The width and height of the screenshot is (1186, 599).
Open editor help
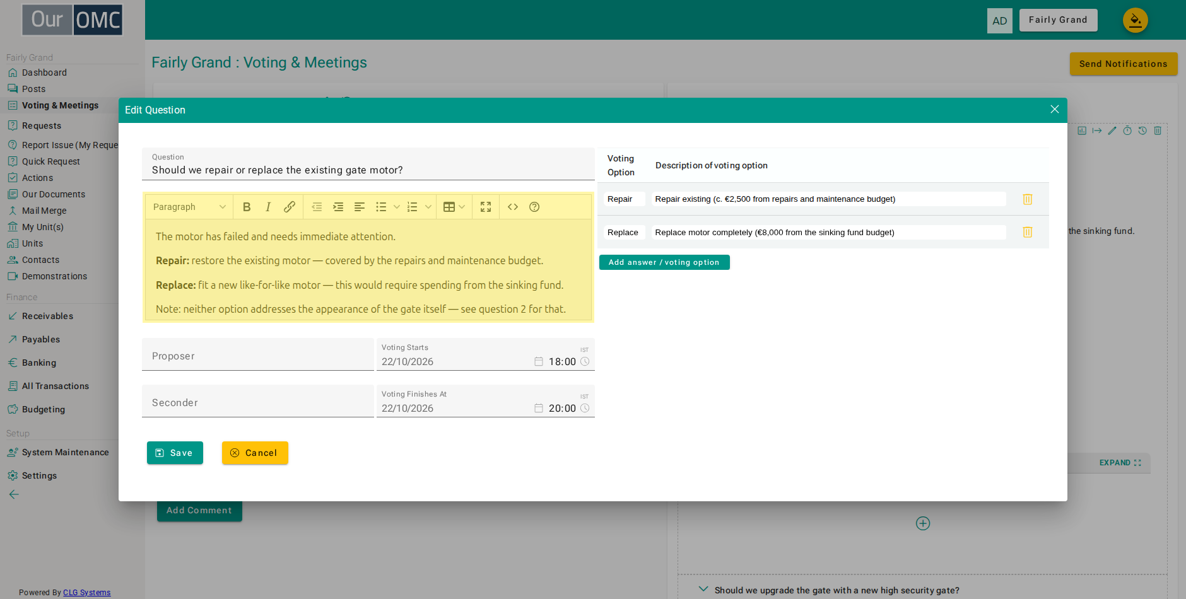point(534,207)
